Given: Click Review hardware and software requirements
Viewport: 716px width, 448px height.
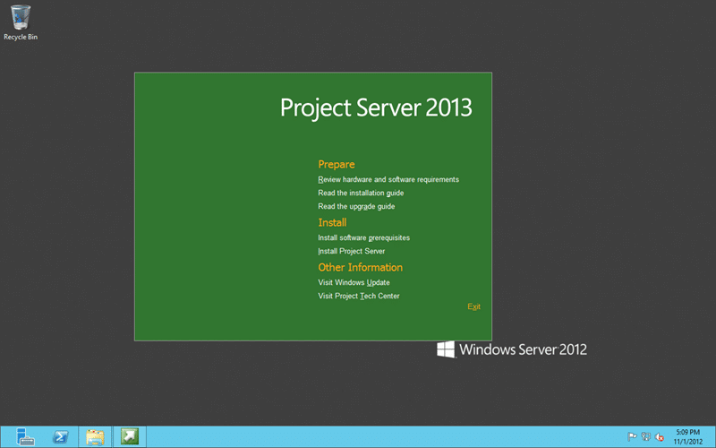Looking at the screenshot, I should click(388, 180).
